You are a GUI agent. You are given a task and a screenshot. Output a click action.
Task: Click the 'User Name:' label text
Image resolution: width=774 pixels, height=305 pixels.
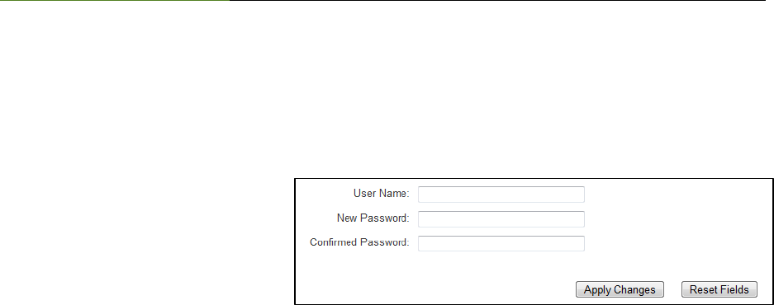pyautogui.click(x=381, y=194)
